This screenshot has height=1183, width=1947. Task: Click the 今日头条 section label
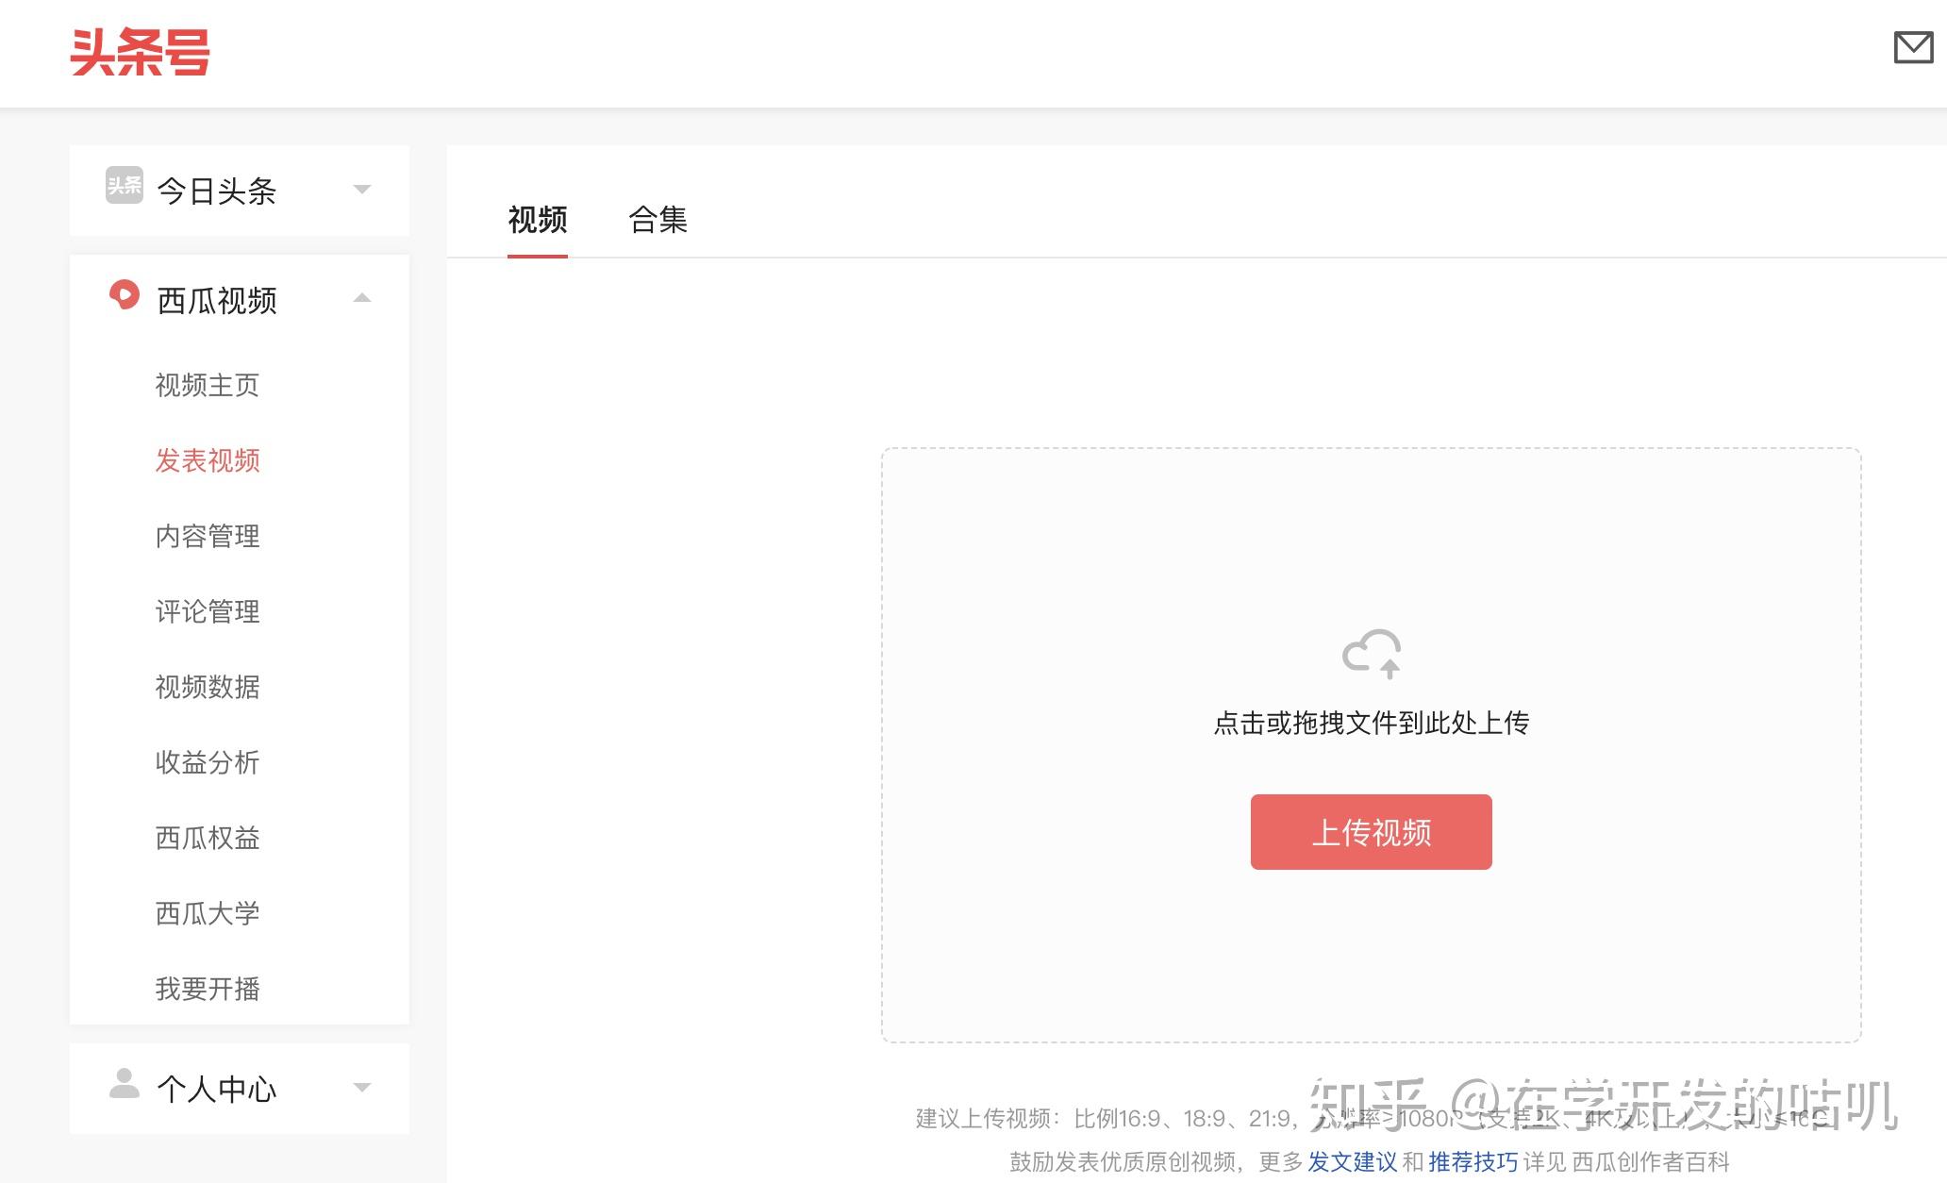coord(217,192)
